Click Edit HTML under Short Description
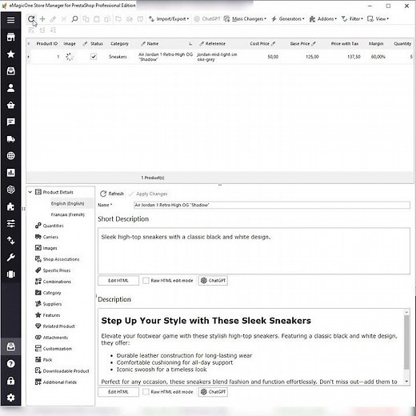Image resolution: width=416 pixels, height=416 pixels. [118, 281]
